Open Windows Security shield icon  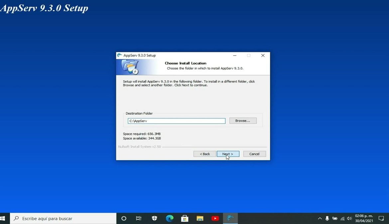pyautogui.click(x=154, y=218)
